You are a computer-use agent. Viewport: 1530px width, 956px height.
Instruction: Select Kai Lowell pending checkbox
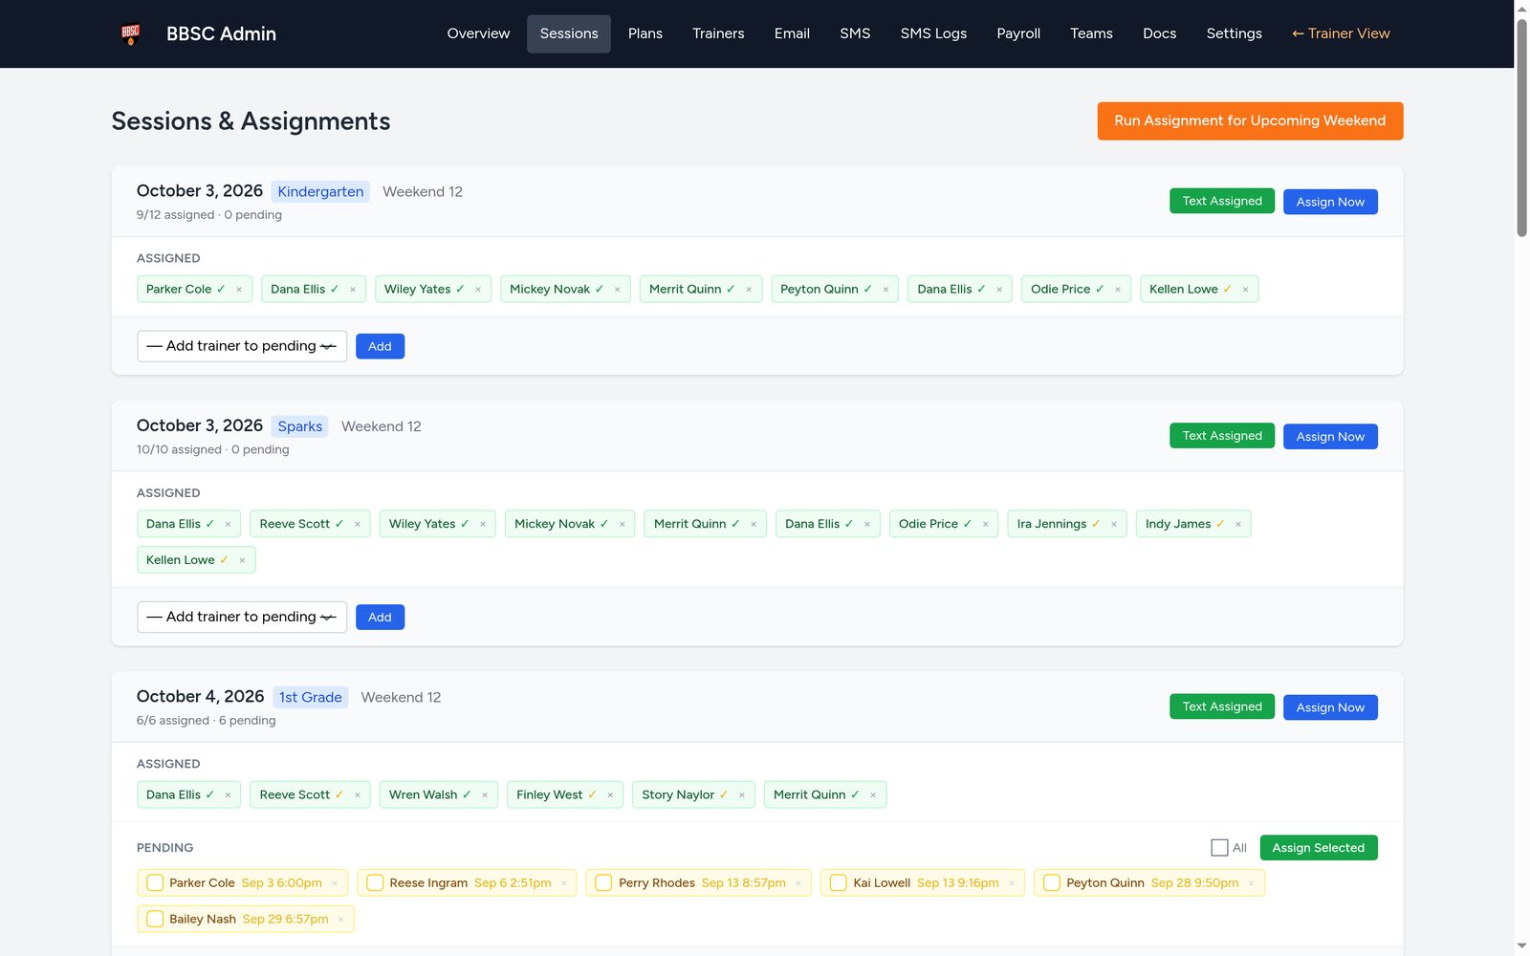click(x=839, y=883)
